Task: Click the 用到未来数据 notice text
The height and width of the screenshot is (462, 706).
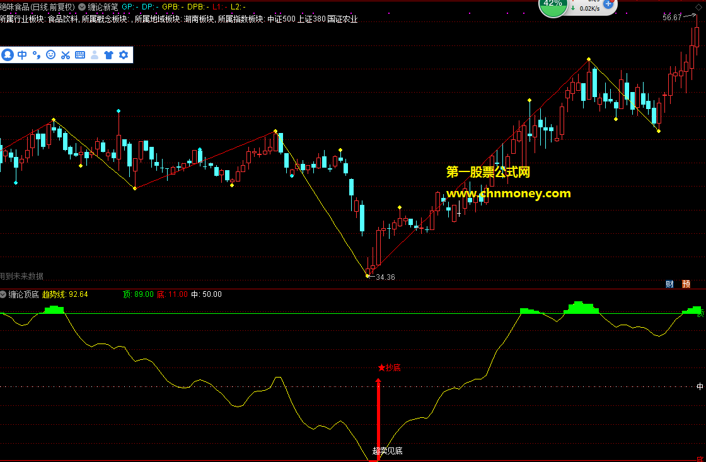Action: [x=21, y=276]
